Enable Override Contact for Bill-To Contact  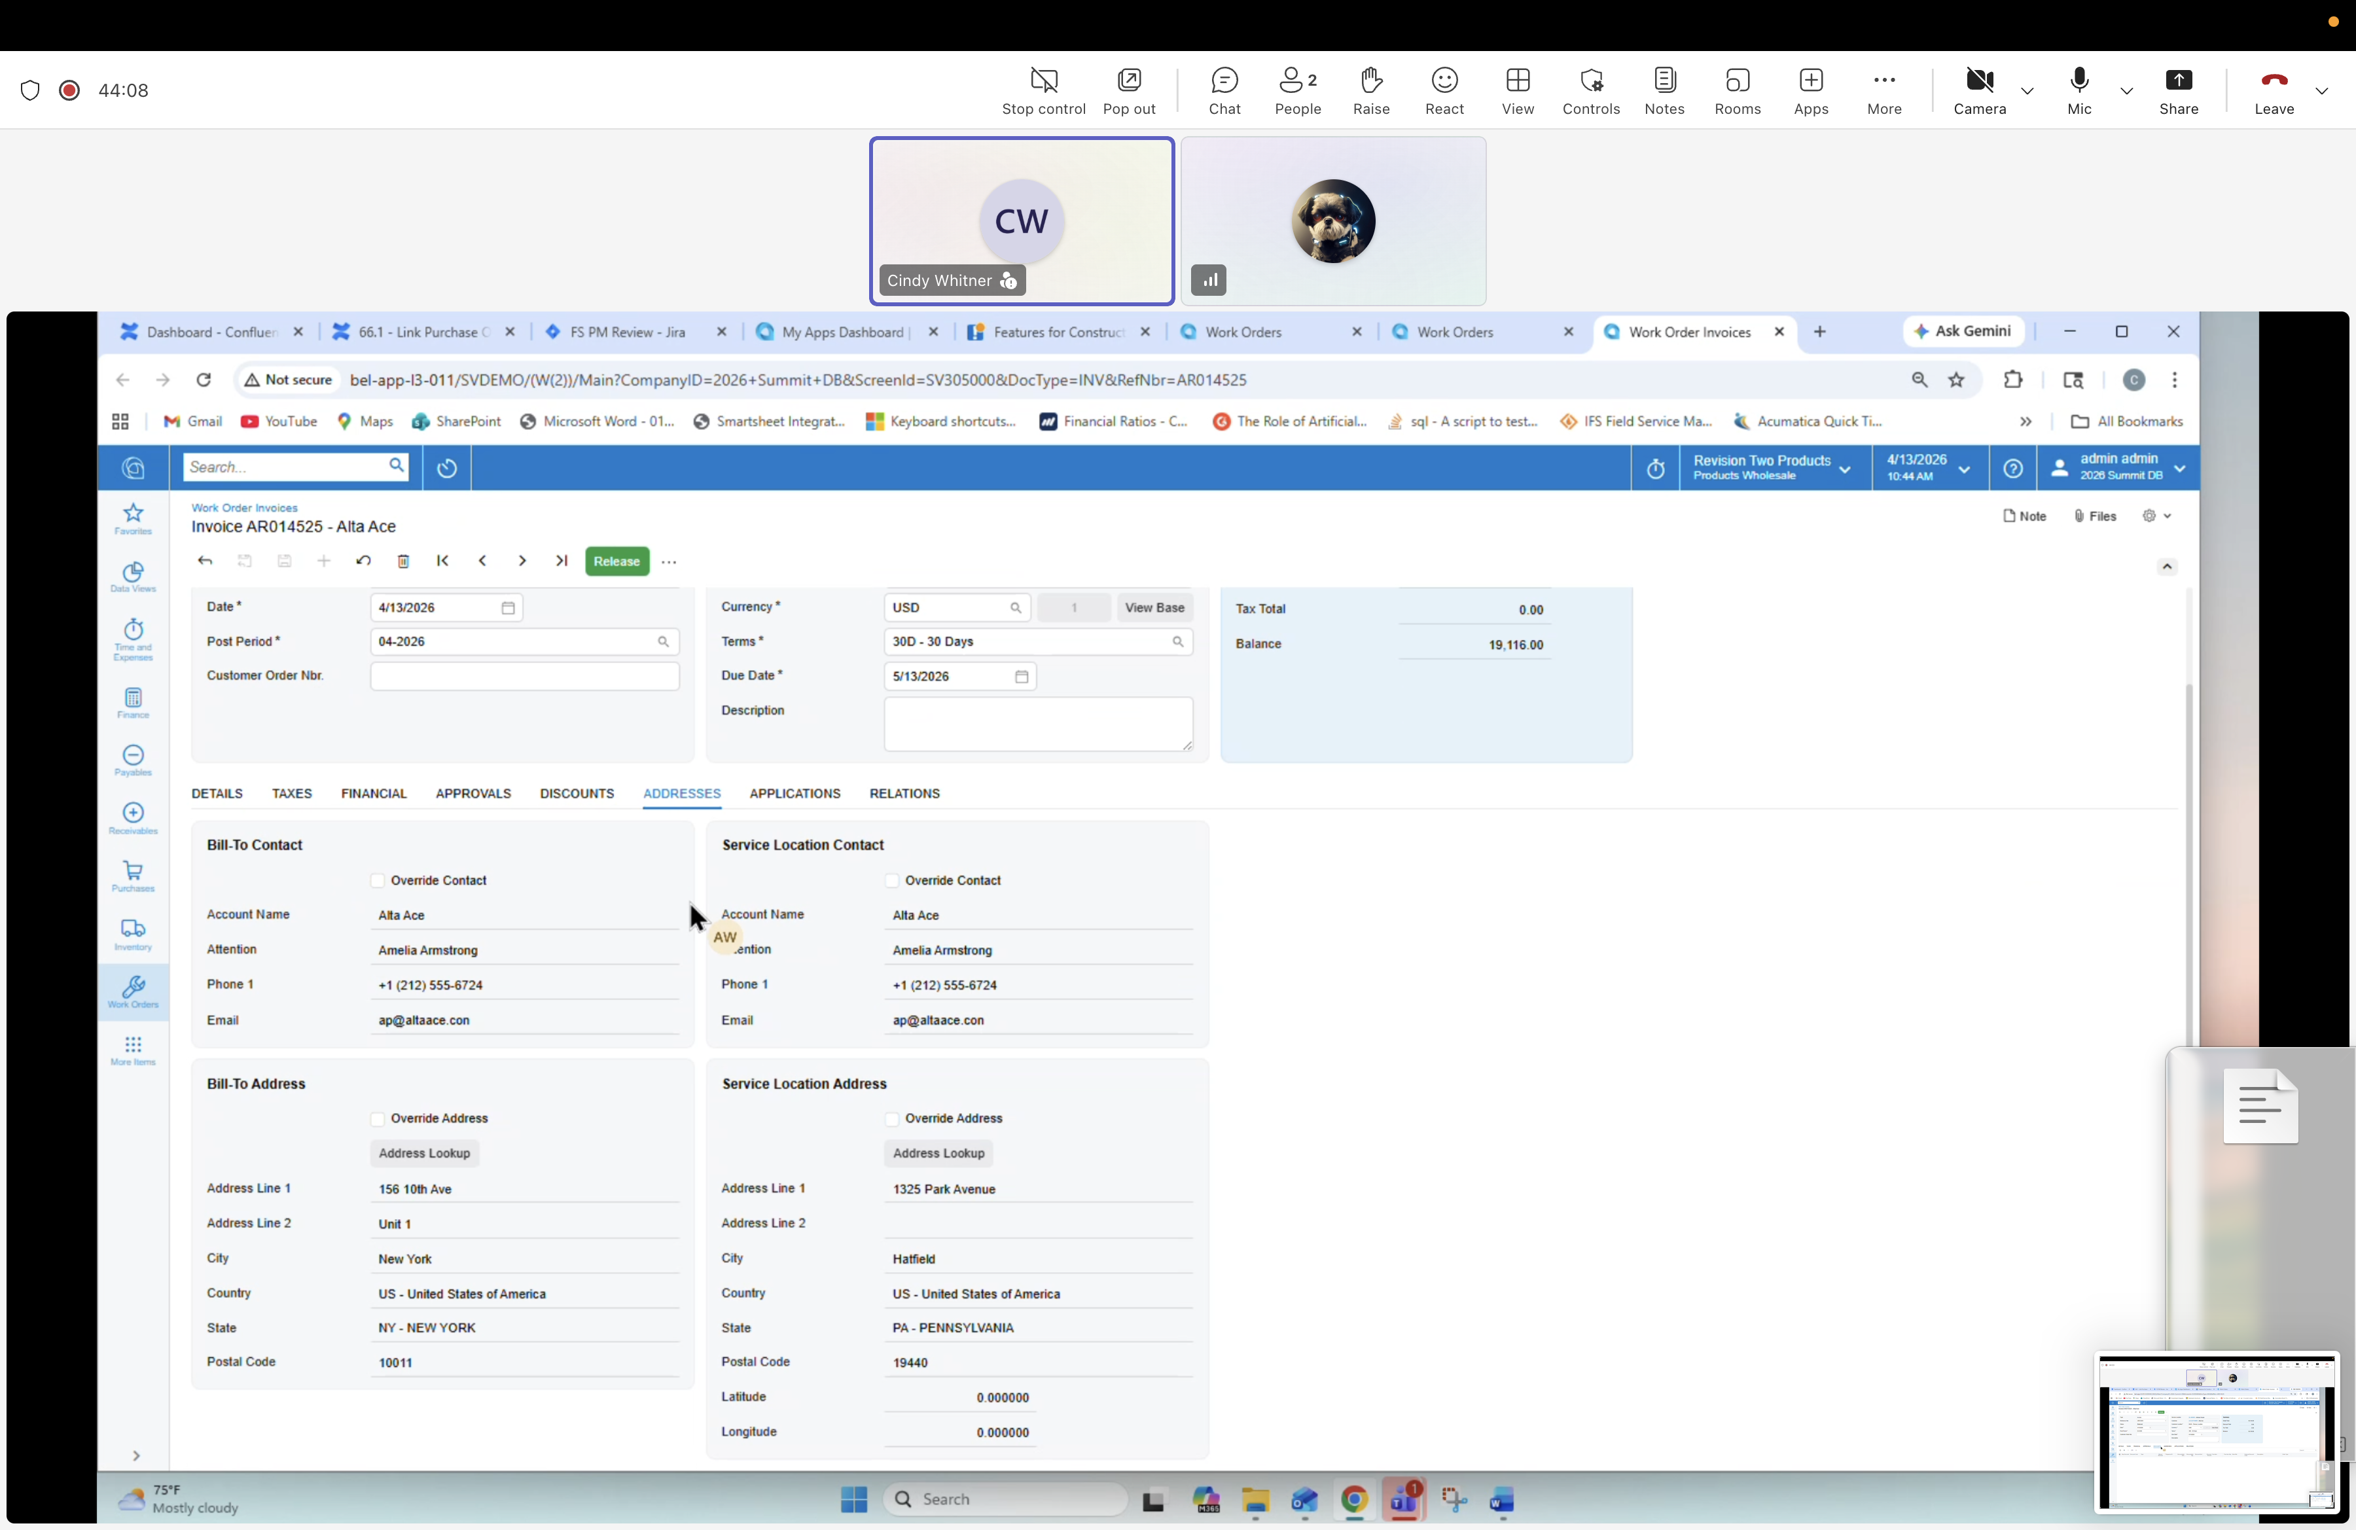tap(378, 880)
